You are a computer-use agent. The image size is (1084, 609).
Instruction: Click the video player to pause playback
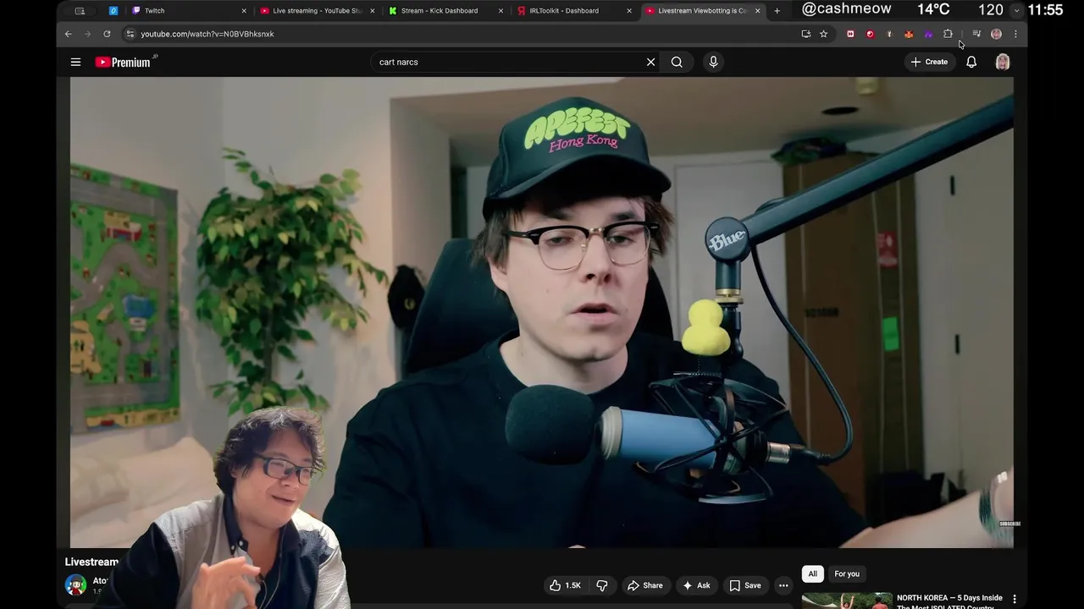pyautogui.click(x=542, y=312)
